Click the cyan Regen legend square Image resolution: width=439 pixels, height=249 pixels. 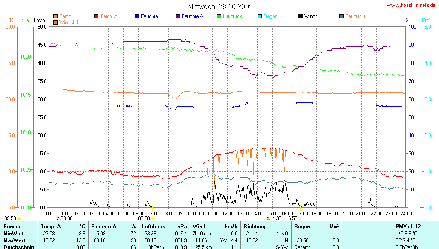(260, 16)
